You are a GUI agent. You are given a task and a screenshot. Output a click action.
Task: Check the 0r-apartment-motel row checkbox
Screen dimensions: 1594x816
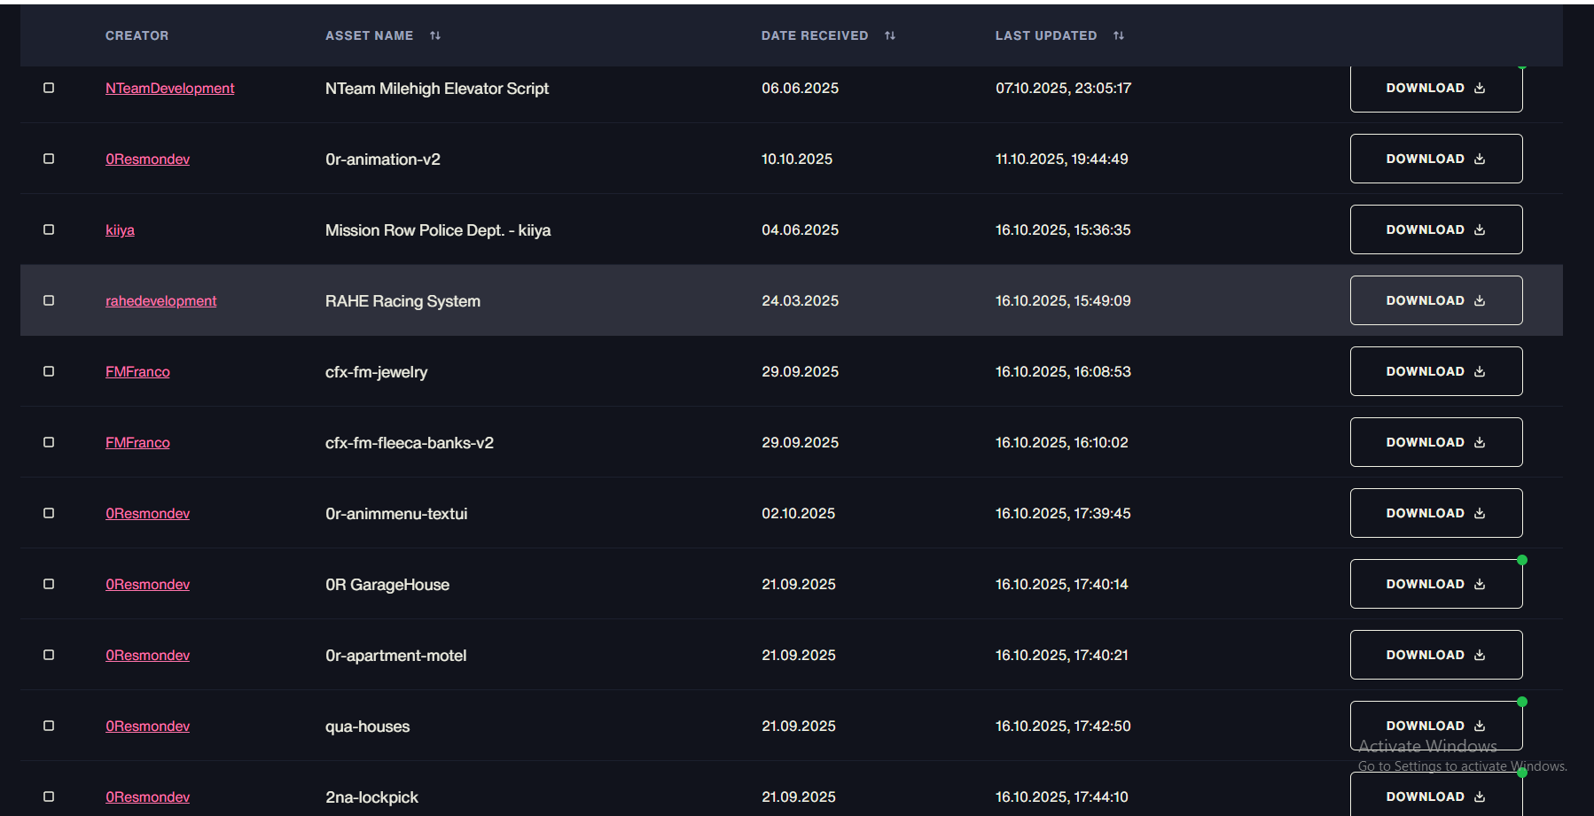pyautogui.click(x=49, y=655)
